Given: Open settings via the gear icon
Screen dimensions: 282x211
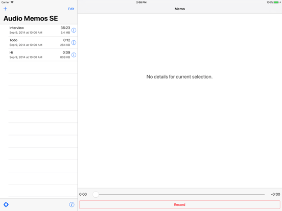Looking at the screenshot, I should [x=6, y=204].
